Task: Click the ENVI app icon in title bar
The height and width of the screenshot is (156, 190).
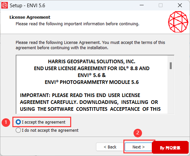Action: point(5,5)
